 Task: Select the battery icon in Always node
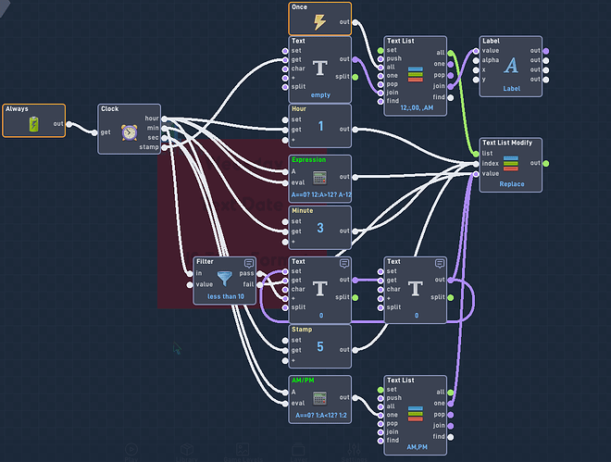point(34,124)
